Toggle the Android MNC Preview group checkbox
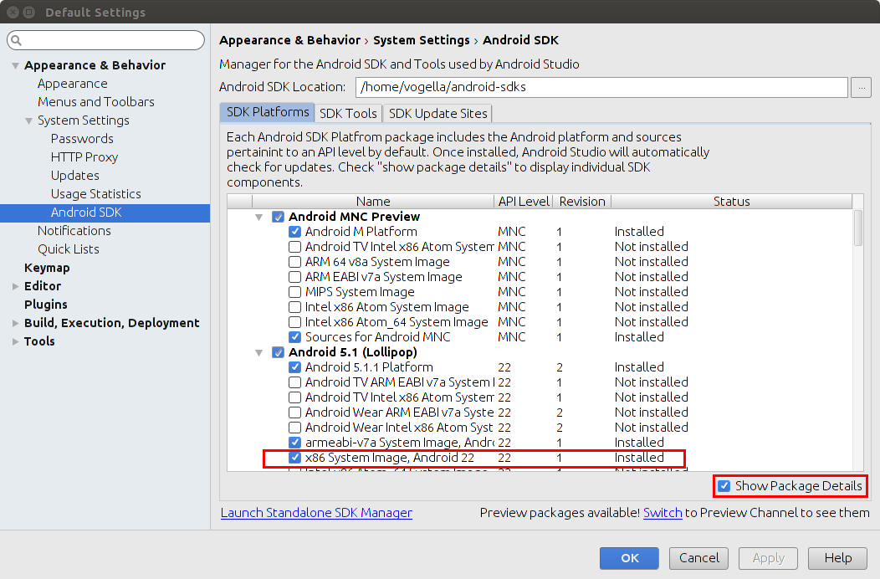The height and width of the screenshot is (579, 880). [278, 217]
